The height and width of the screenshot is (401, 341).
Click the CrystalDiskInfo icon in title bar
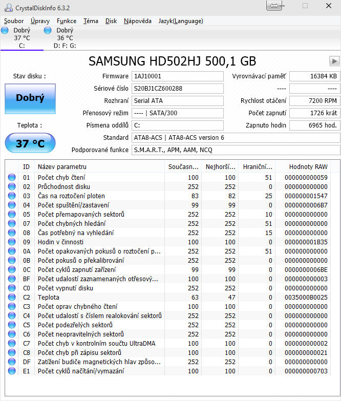(x=7, y=6)
